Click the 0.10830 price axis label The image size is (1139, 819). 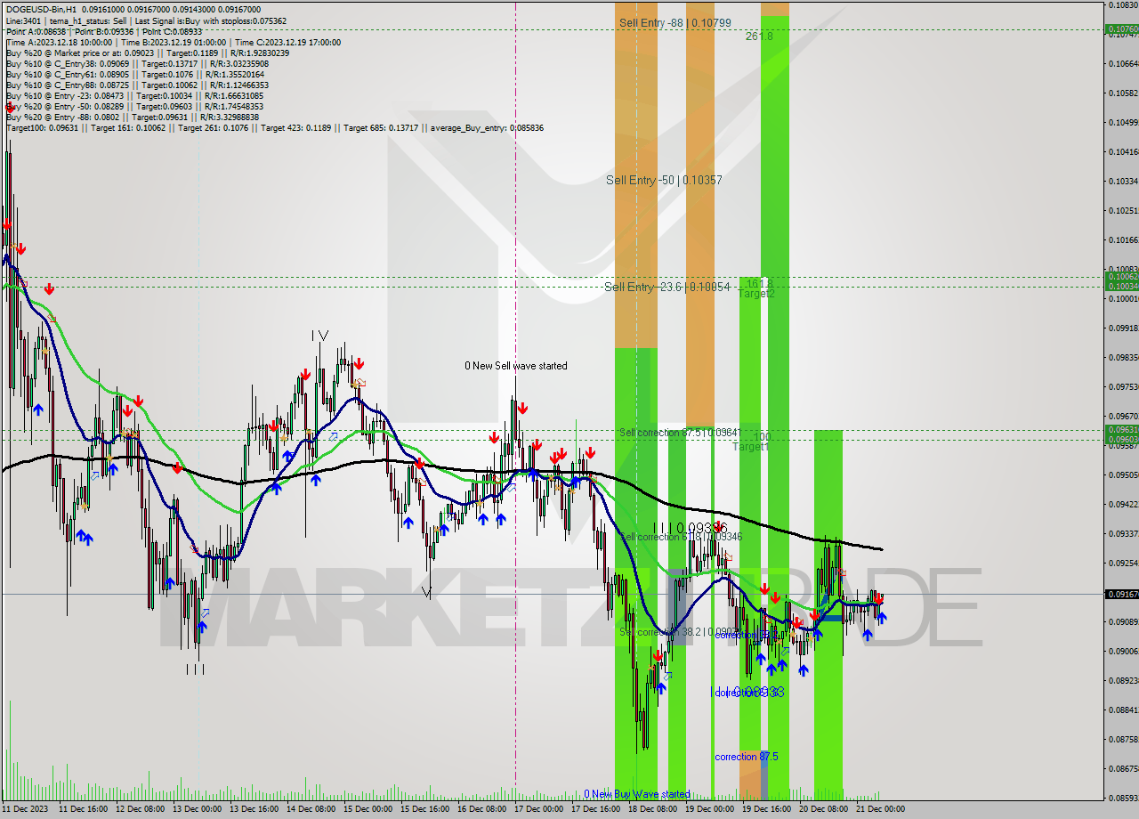1124,5
